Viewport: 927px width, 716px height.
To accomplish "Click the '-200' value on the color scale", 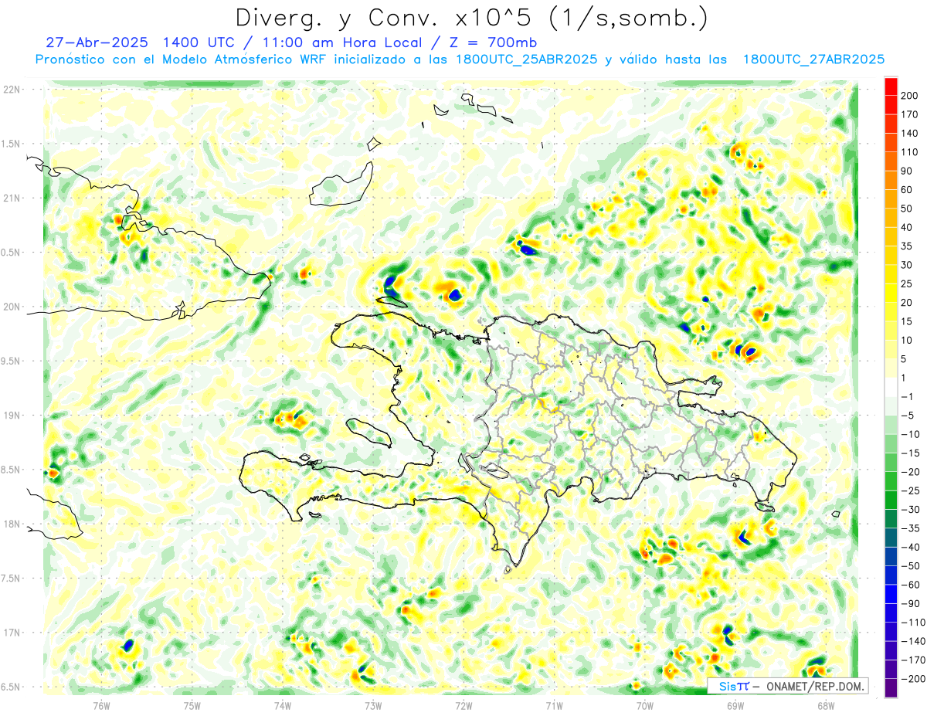I will [914, 679].
